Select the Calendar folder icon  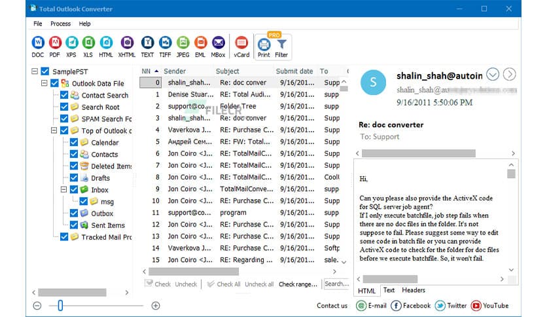(84, 142)
